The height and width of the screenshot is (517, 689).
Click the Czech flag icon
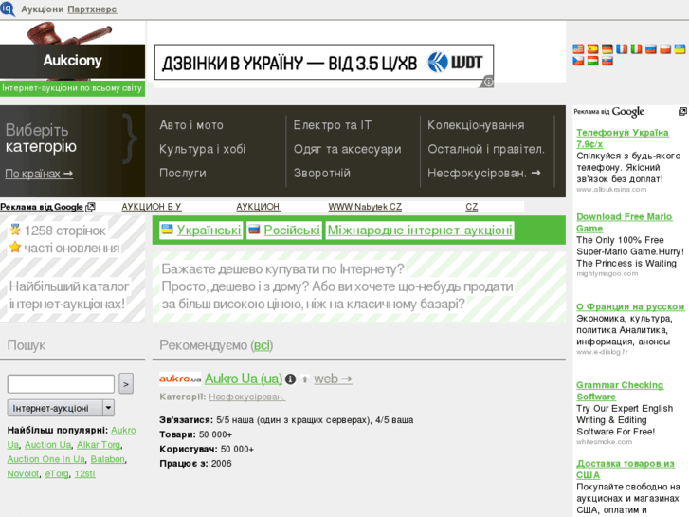click(578, 61)
